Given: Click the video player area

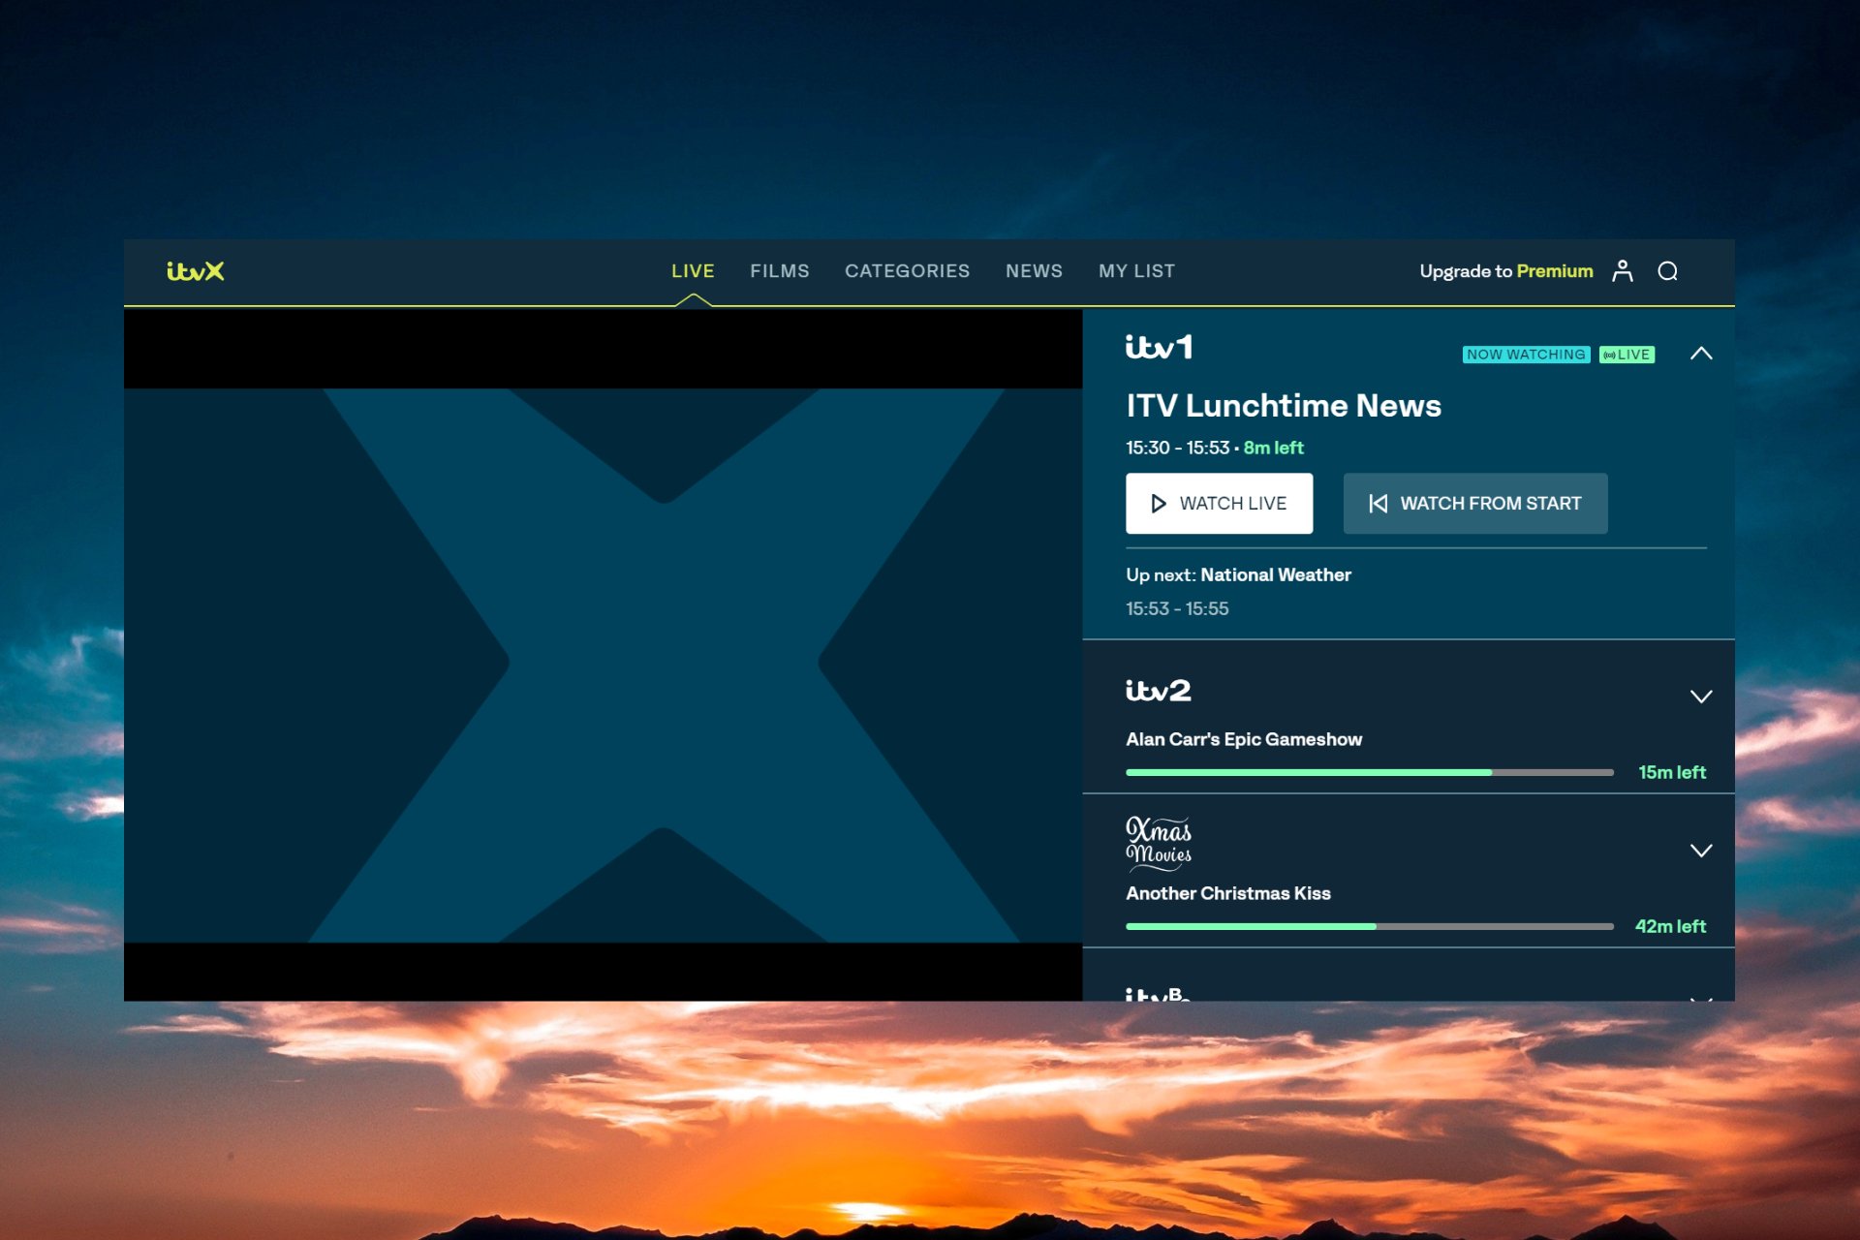Looking at the screenshot, I should click(x=603, y=655).
